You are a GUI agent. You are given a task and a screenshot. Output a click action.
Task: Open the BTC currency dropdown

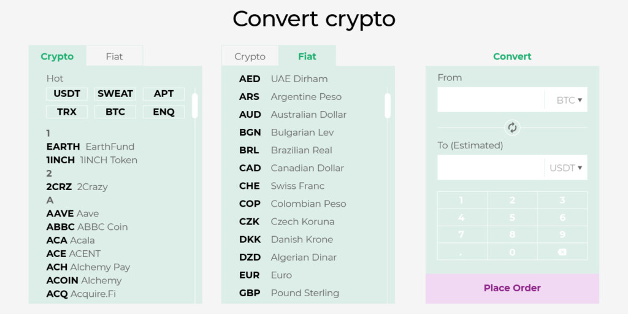(569, 100)
